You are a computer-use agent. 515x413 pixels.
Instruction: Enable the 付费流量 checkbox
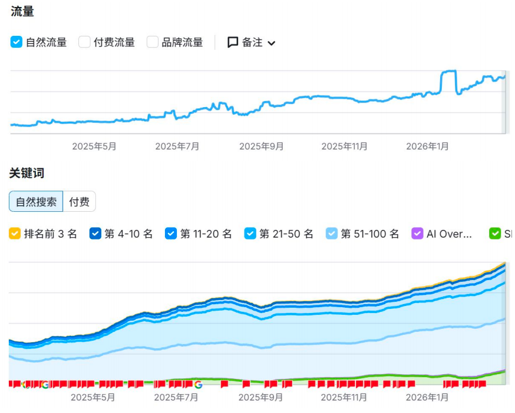coord(84,42)
